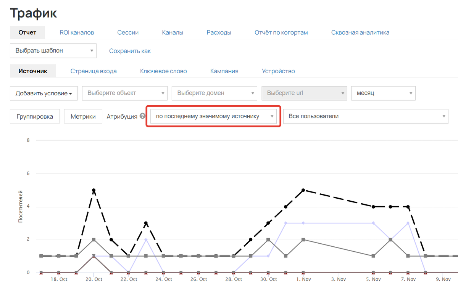
Task: Open the 'Сессии' tab
Action: [x=128, y=32]
